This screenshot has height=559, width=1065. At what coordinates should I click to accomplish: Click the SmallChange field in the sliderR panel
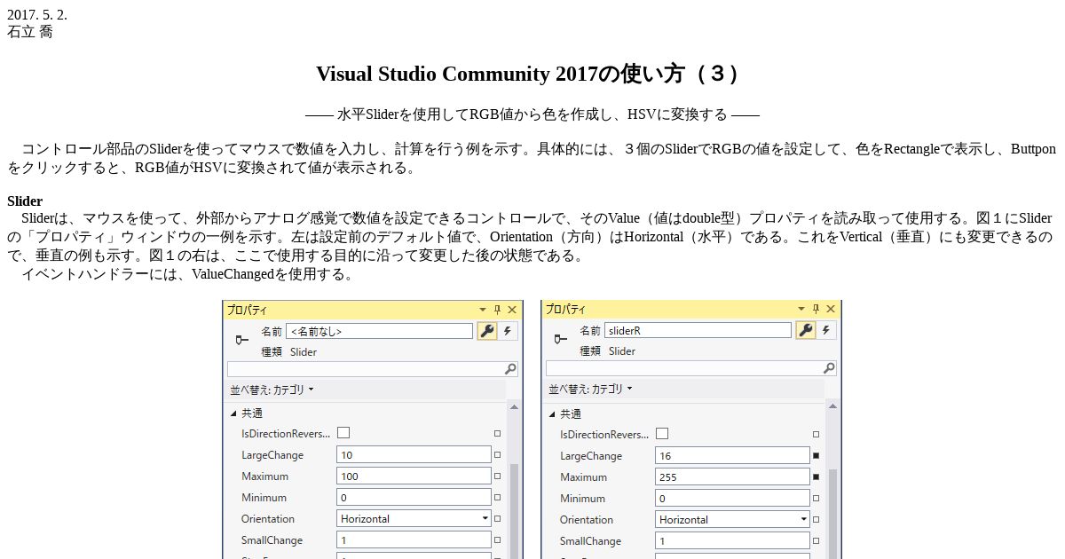click(x=732, y=540)
